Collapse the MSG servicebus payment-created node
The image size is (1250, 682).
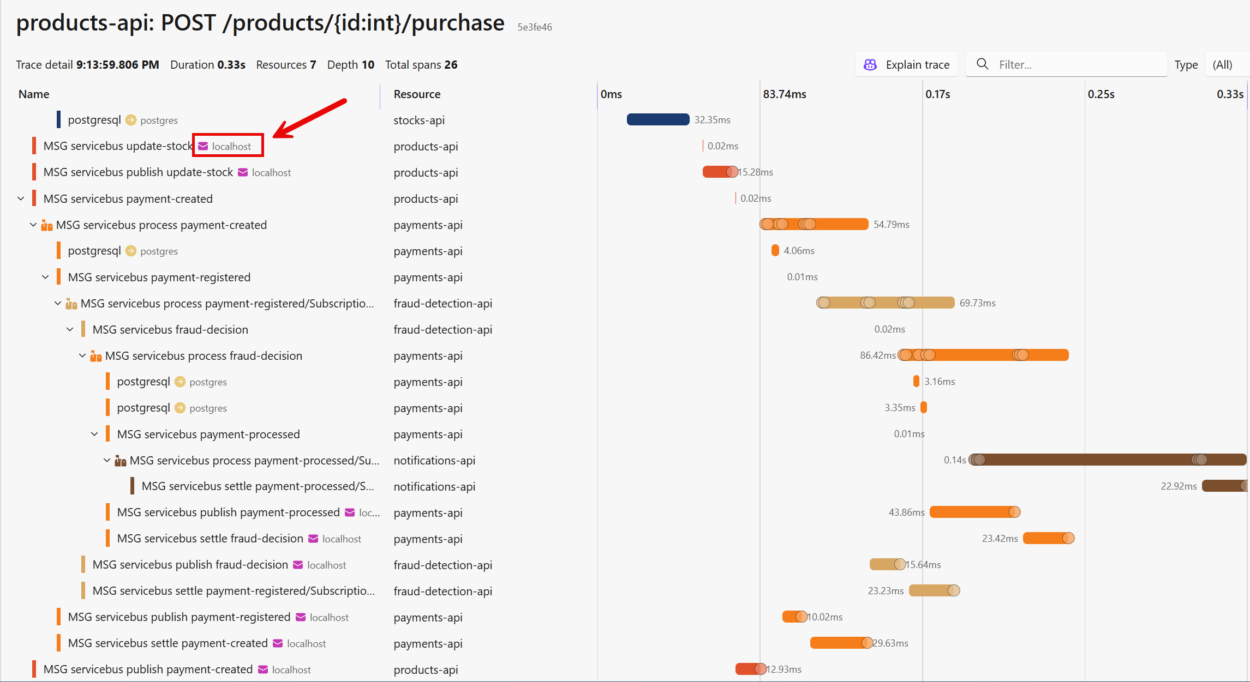[x=21, y=199]
